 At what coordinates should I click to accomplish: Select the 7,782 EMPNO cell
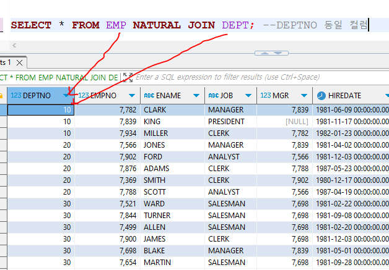(107, 109)
